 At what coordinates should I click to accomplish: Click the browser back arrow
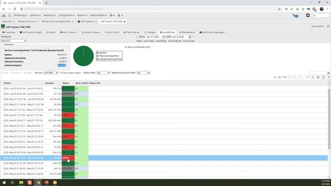4,9
